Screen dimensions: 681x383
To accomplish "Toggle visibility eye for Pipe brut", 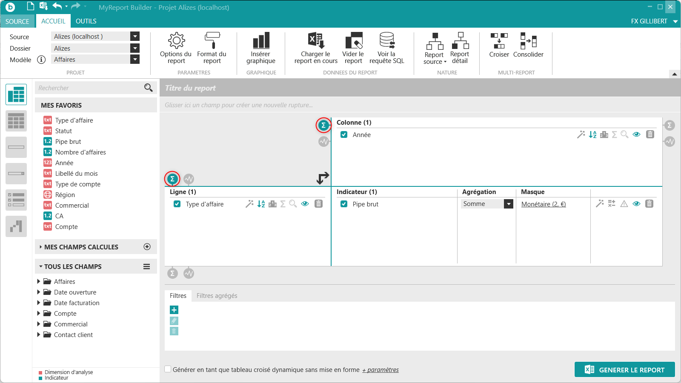I will tap(636, 204).
